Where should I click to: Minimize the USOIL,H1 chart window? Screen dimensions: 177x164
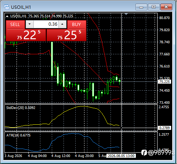tap(141, 7)
